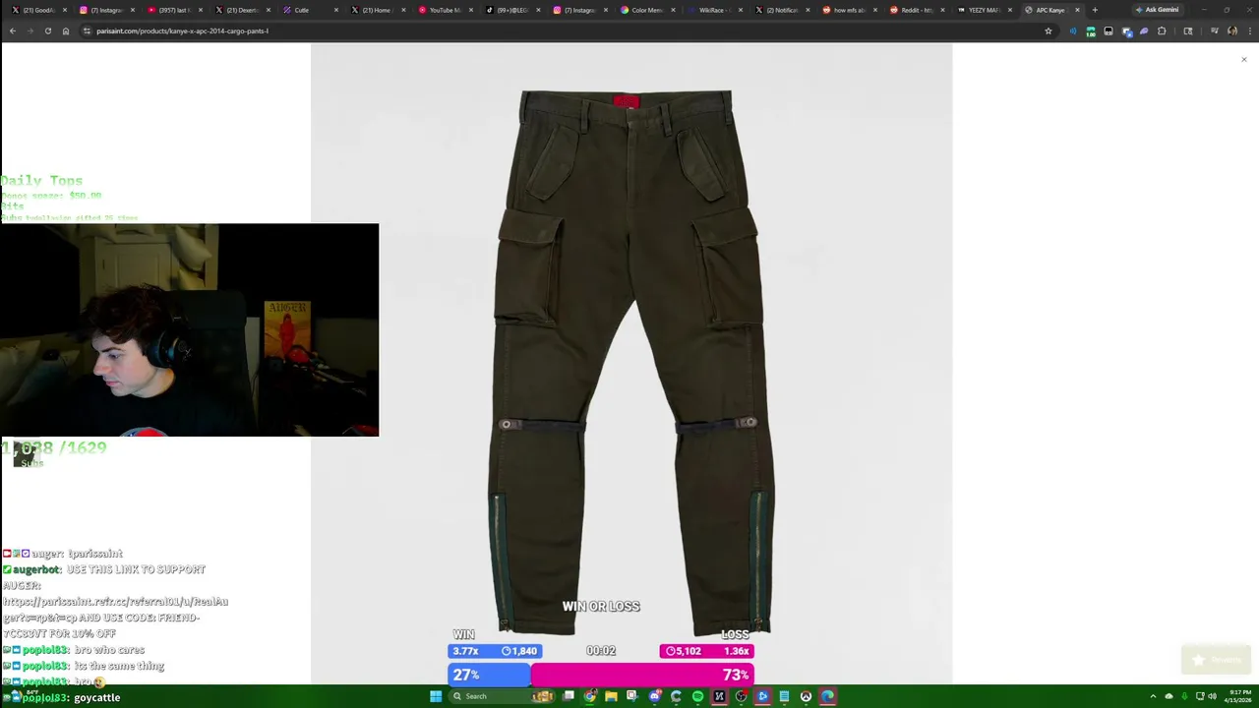Screen dimensions: 1259x708
Task: Close the active APC Kanye tab
Action: pos(1077,10)
